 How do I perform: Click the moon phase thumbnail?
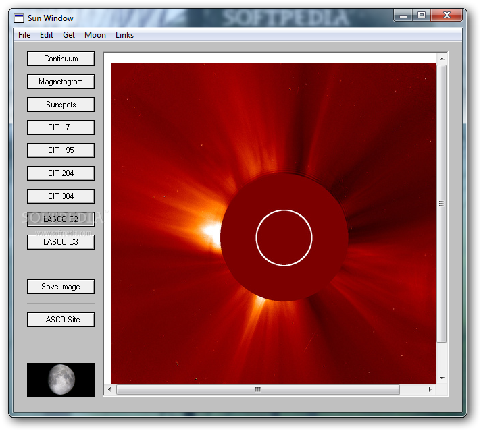click(x=61, y=380)
